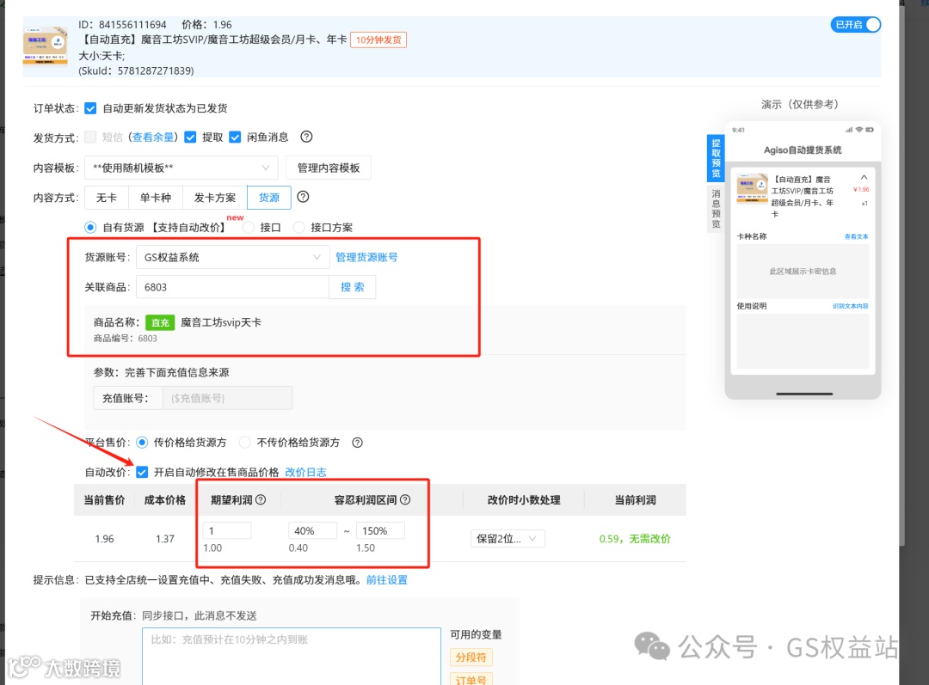Expand the 内容模板 dropdown
Viewport: 929px width, 685px height.
point(181,168)
